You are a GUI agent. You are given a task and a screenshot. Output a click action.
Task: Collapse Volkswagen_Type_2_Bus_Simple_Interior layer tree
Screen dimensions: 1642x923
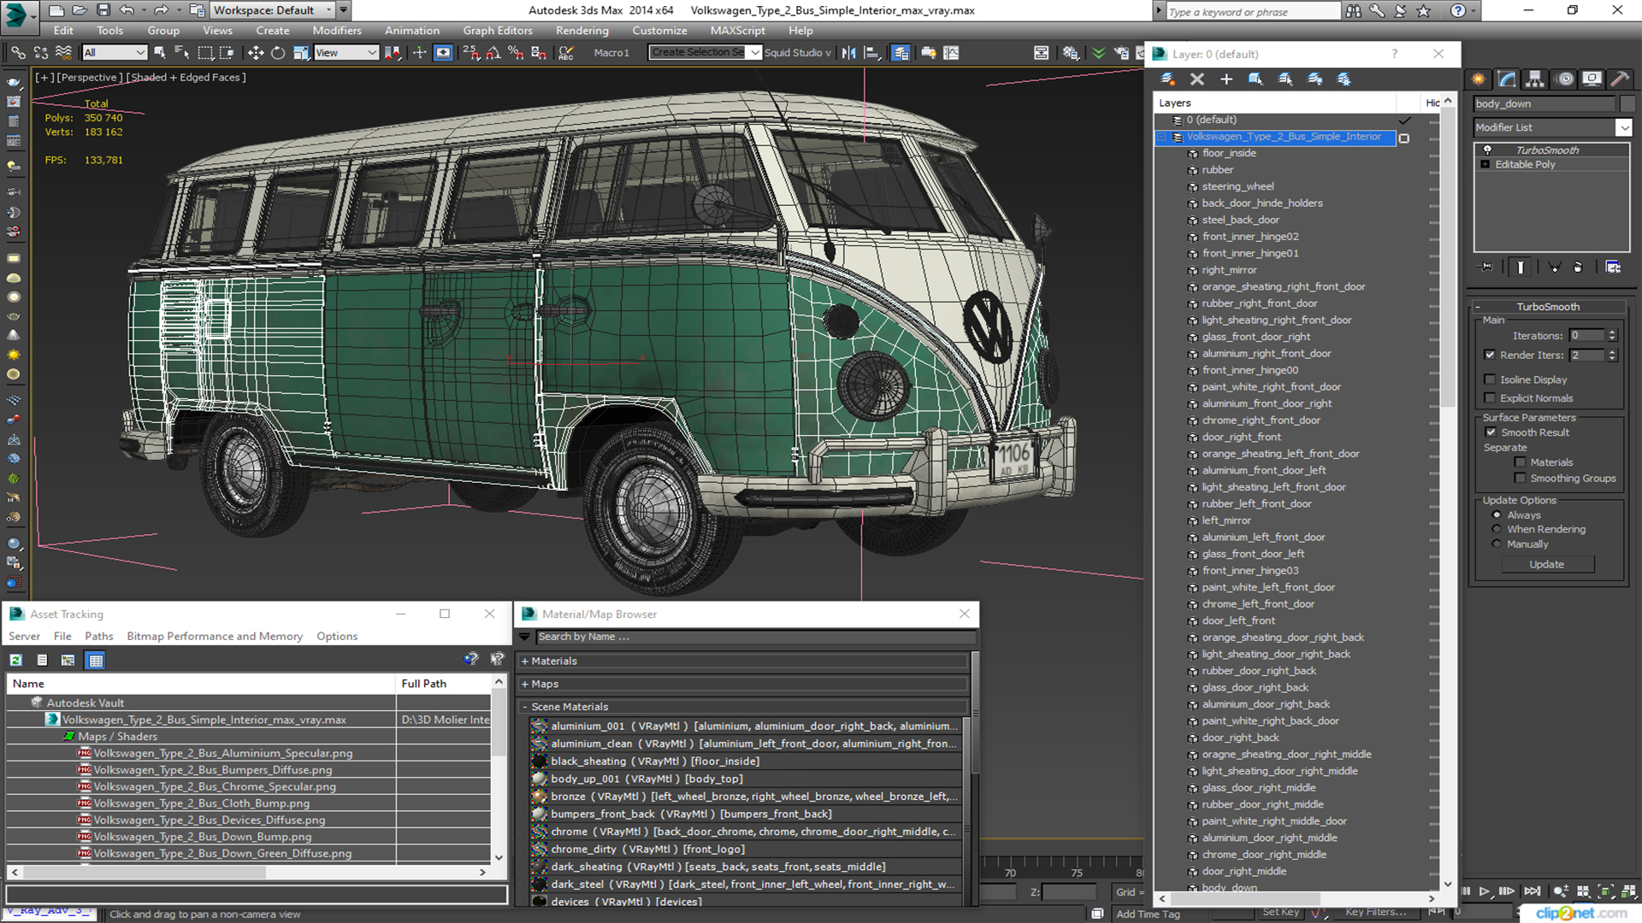[x=1162, y=137]
